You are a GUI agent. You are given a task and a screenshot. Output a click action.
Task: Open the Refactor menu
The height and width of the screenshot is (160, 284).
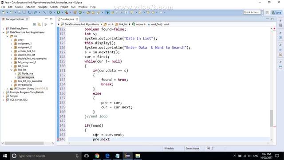pos(30,7)
